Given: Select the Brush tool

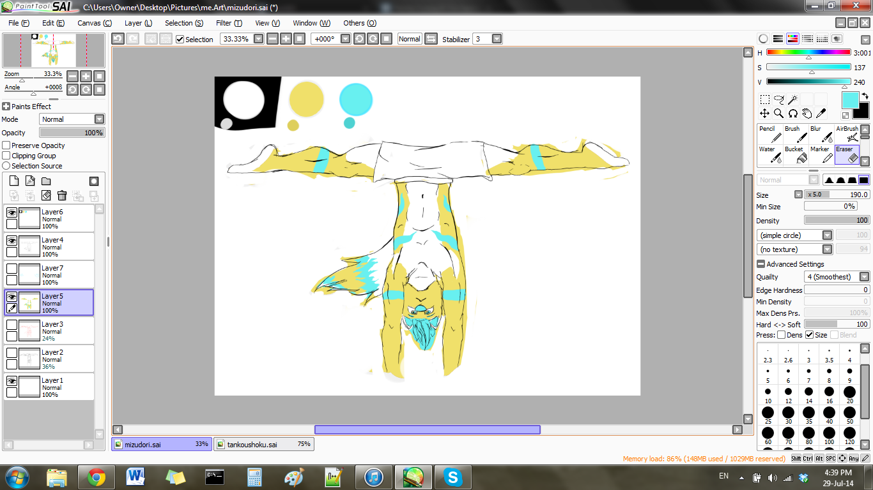Looking at the screenshot, I should point(796,134).
